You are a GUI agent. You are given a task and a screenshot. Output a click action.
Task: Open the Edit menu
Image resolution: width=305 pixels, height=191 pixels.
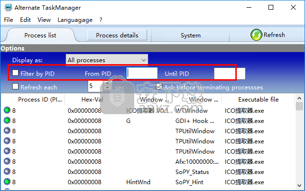(25, 20)
